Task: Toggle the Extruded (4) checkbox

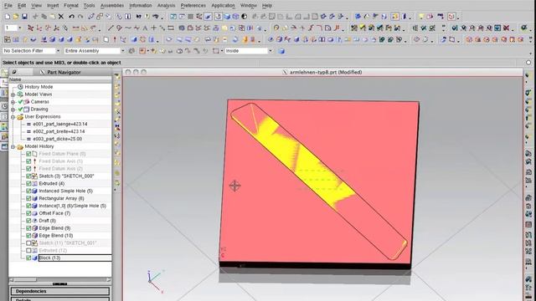Action: click(x=28, y=184)
